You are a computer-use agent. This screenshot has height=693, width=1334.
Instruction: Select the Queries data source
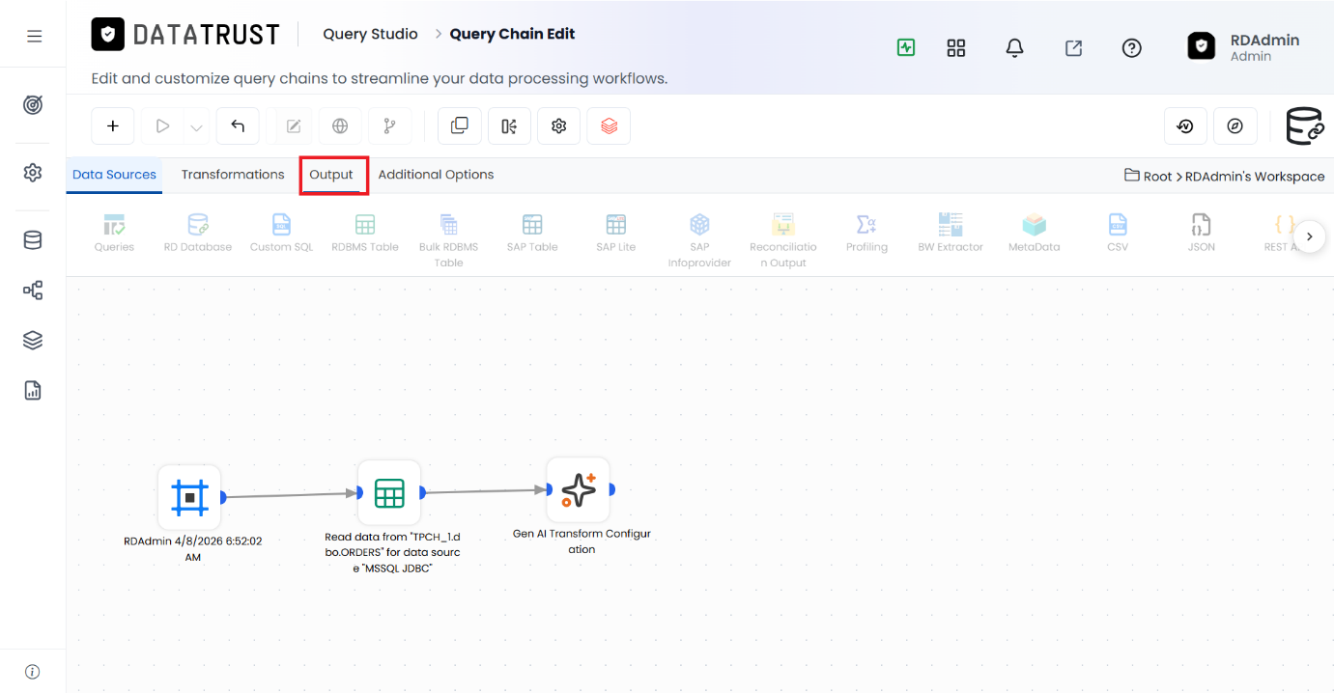(x=114, y=234)
